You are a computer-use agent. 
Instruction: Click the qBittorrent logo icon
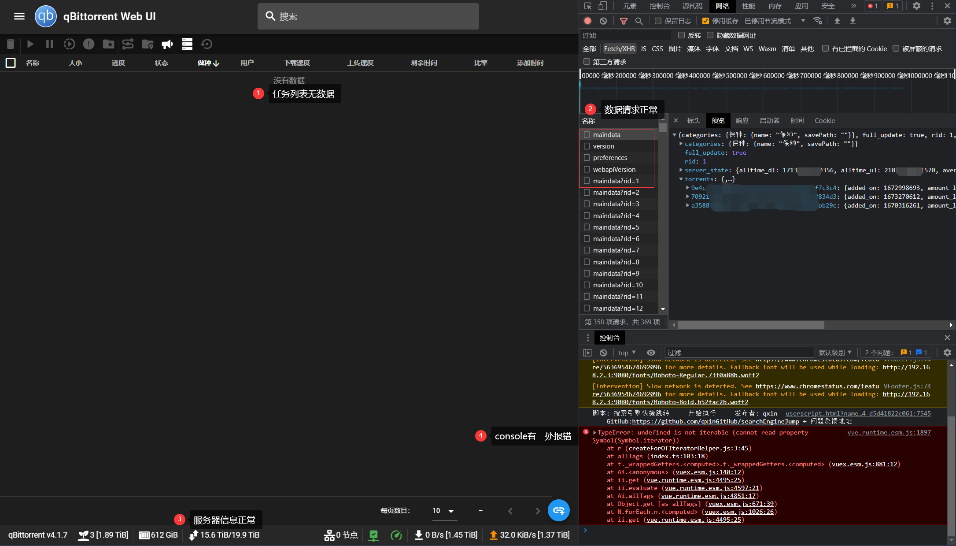(x=46, y=16)
